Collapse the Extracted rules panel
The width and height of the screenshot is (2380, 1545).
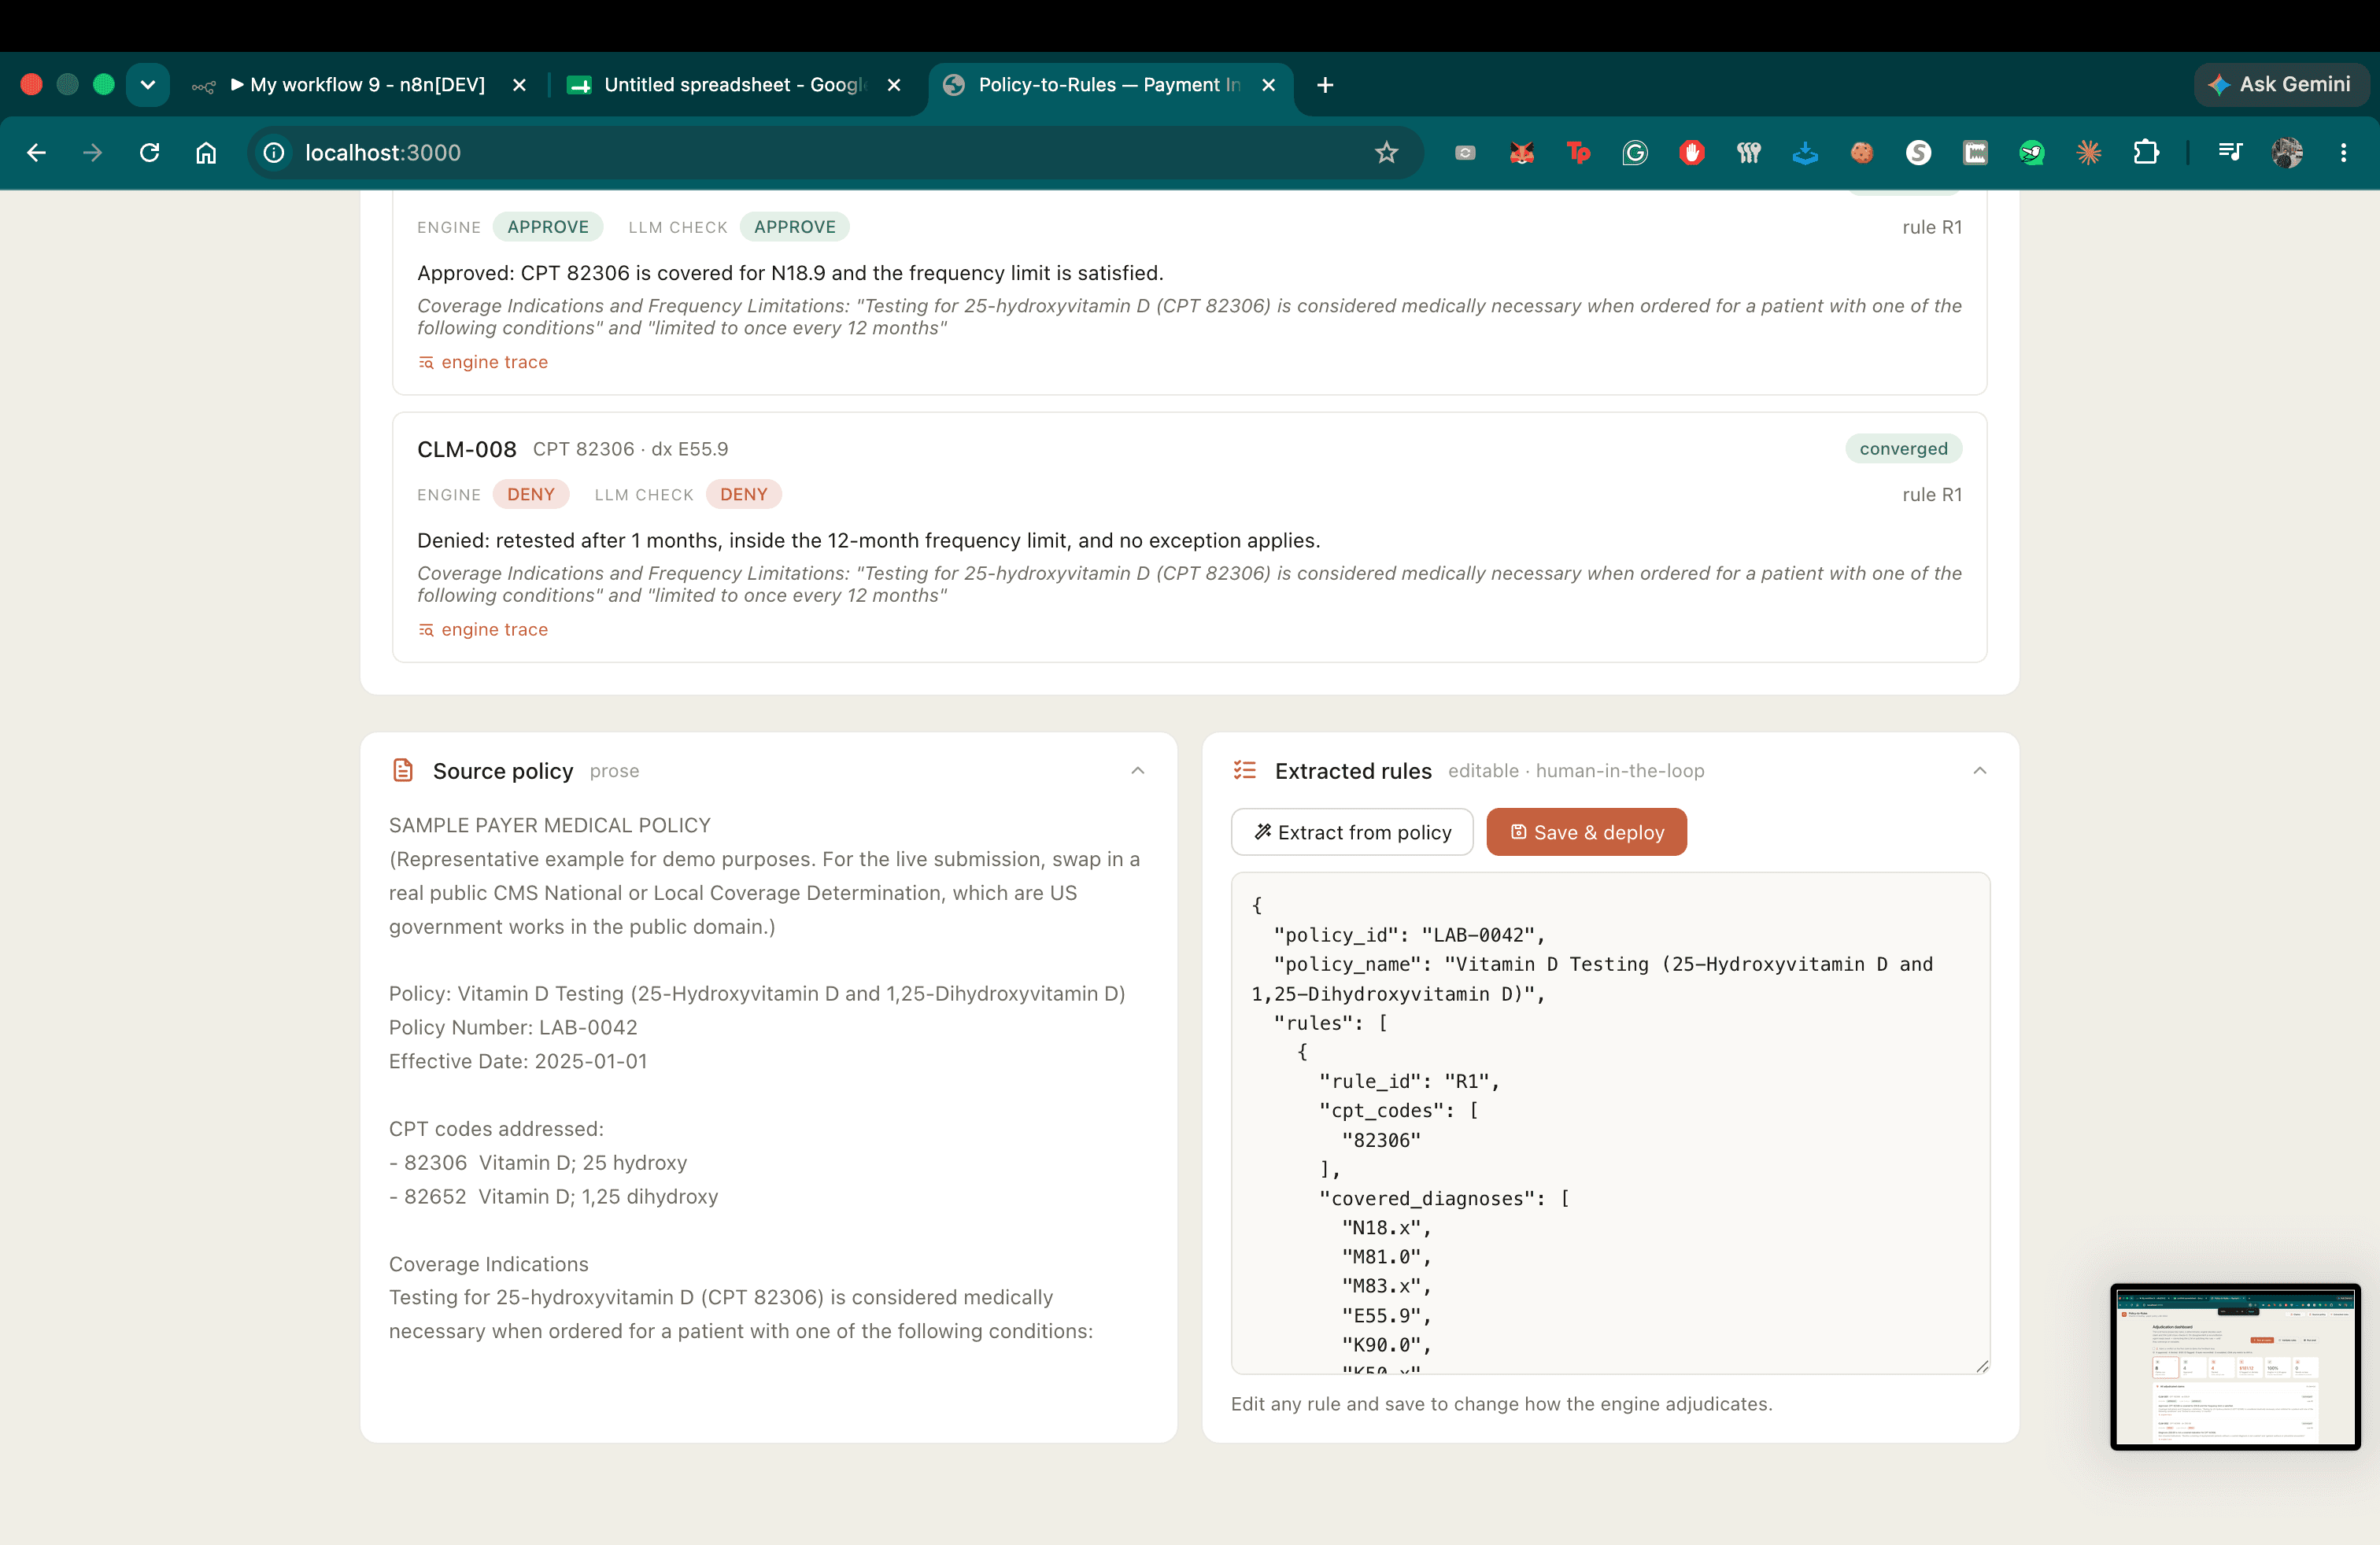pyautogui.click(x=1979, y=770)
